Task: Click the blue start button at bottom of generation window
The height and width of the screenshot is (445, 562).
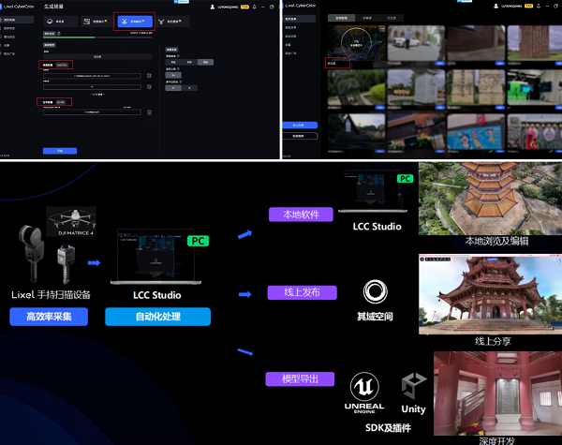Action: coord(60,151)
